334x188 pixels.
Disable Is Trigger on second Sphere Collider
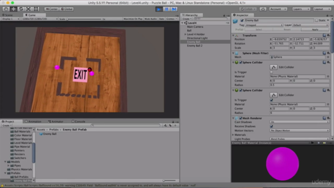tap(271, 100)
